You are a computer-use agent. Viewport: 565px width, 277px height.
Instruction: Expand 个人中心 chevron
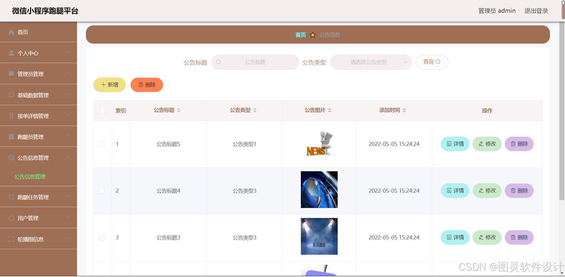(67, 53)
